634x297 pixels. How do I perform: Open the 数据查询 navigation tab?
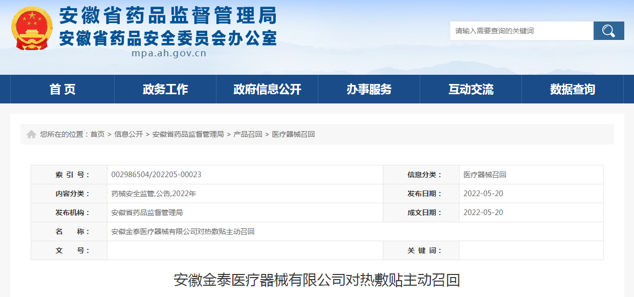point(573,89)
